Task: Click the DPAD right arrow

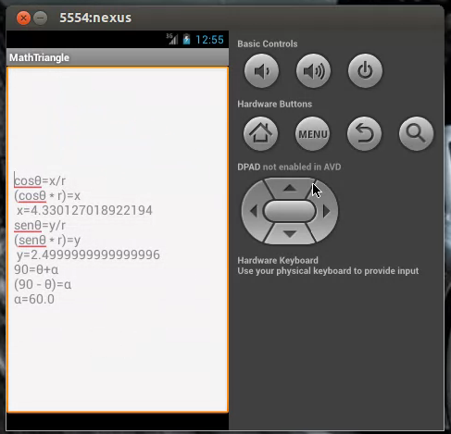Action: pos(326,211)
